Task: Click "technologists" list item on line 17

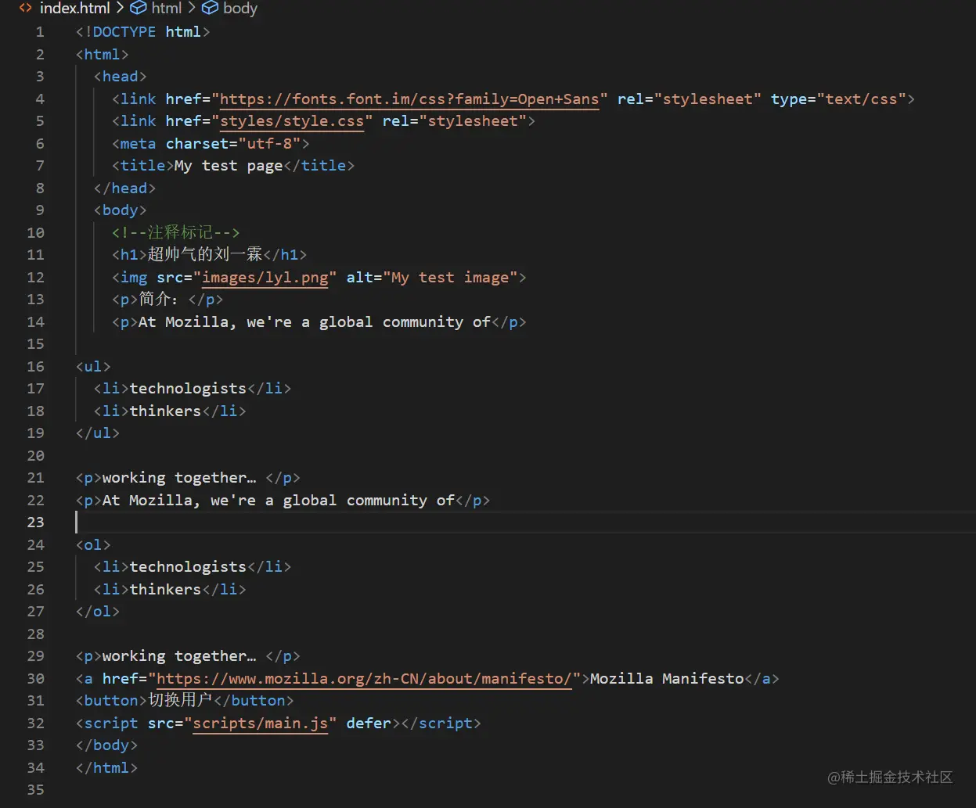Action: click(x=193, y=389)
